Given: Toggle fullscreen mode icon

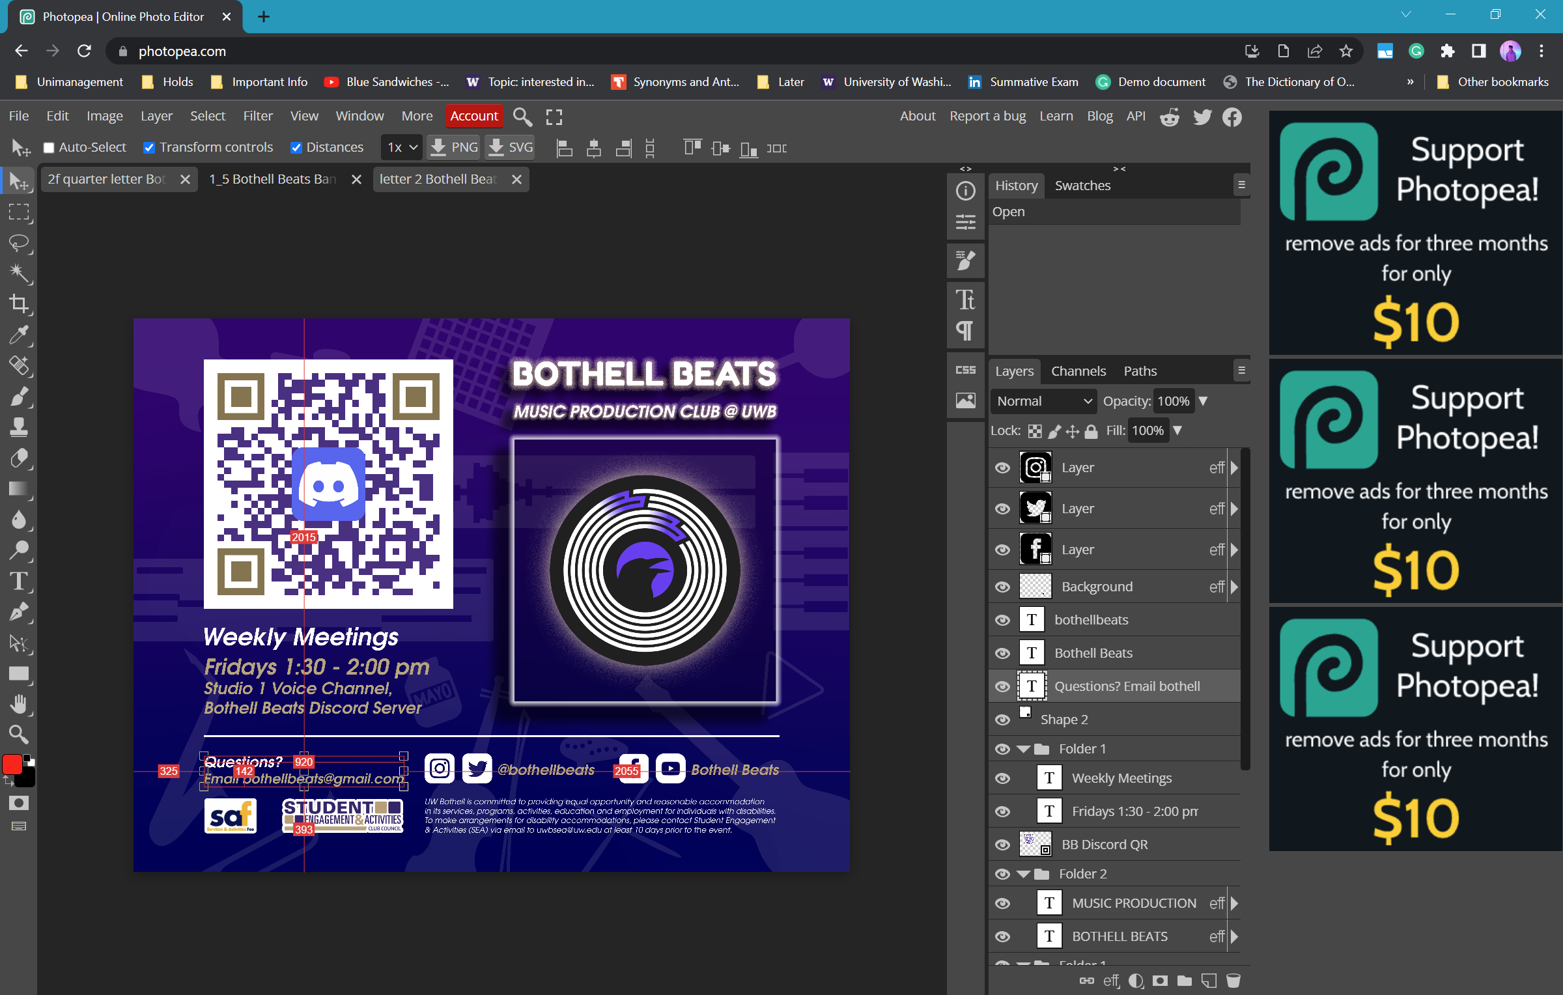Looking at the screenshot, I should click(x=554, y=117).
